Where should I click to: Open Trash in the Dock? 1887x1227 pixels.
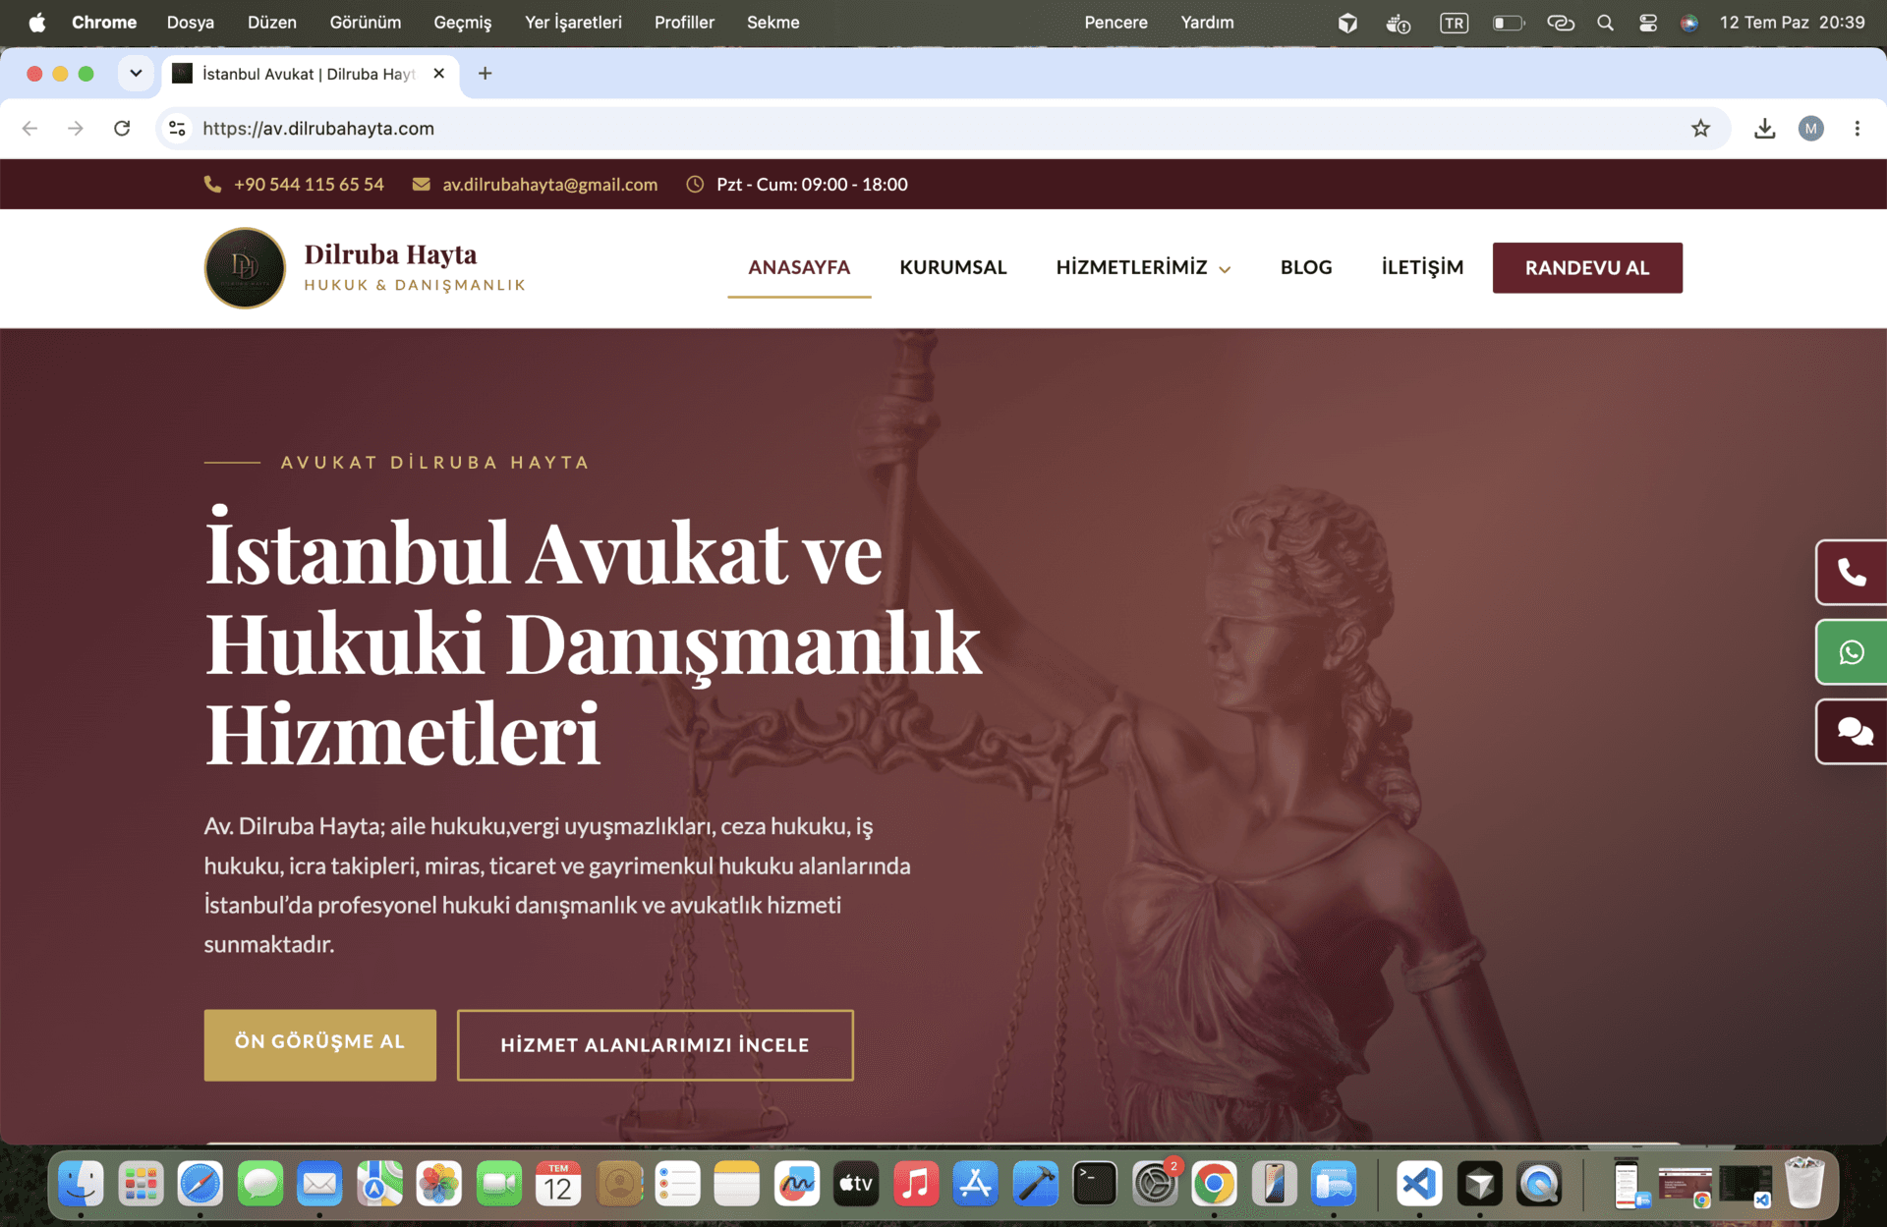(x=1804, y=1184)
